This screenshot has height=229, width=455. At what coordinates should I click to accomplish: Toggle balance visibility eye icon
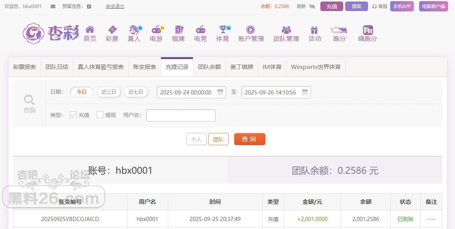312,6
